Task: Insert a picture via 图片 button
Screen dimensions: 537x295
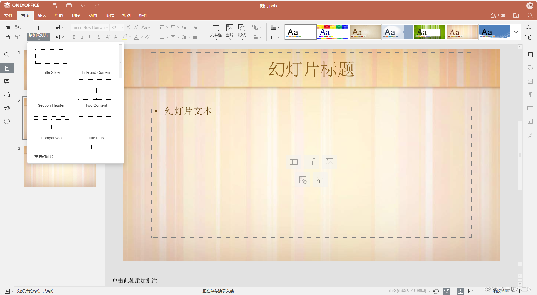Action: coord(230,32)
